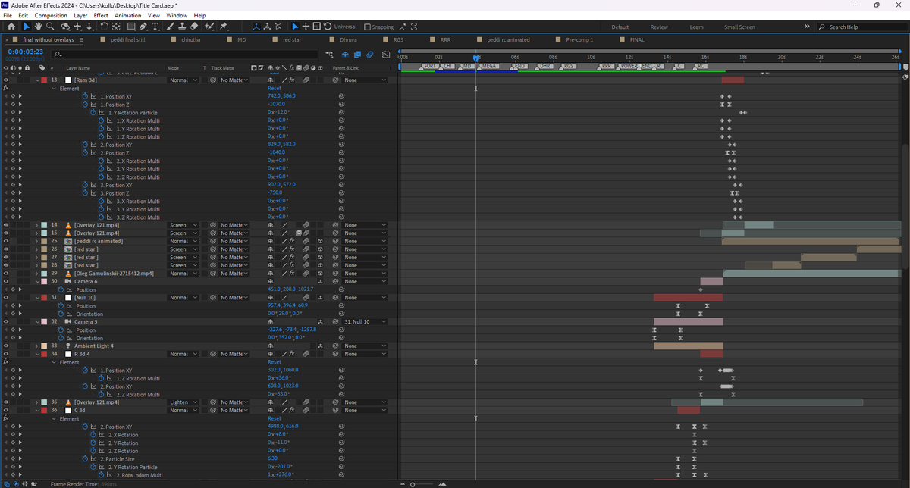Expand the Ambient Light 4 layer
Viewport: 910px width, 488px height.
click(36, 346)
